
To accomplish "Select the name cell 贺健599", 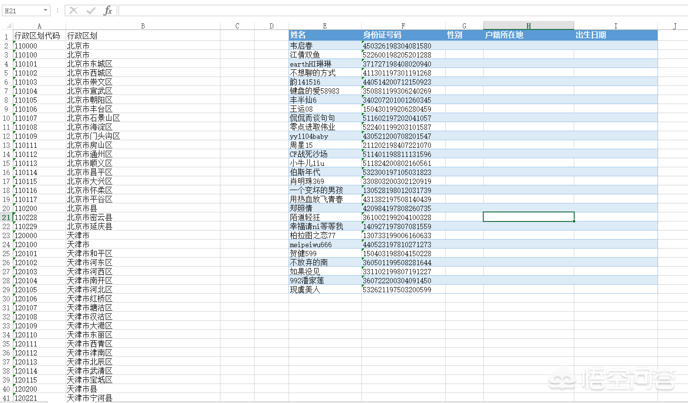I will (x=325, y=253).
